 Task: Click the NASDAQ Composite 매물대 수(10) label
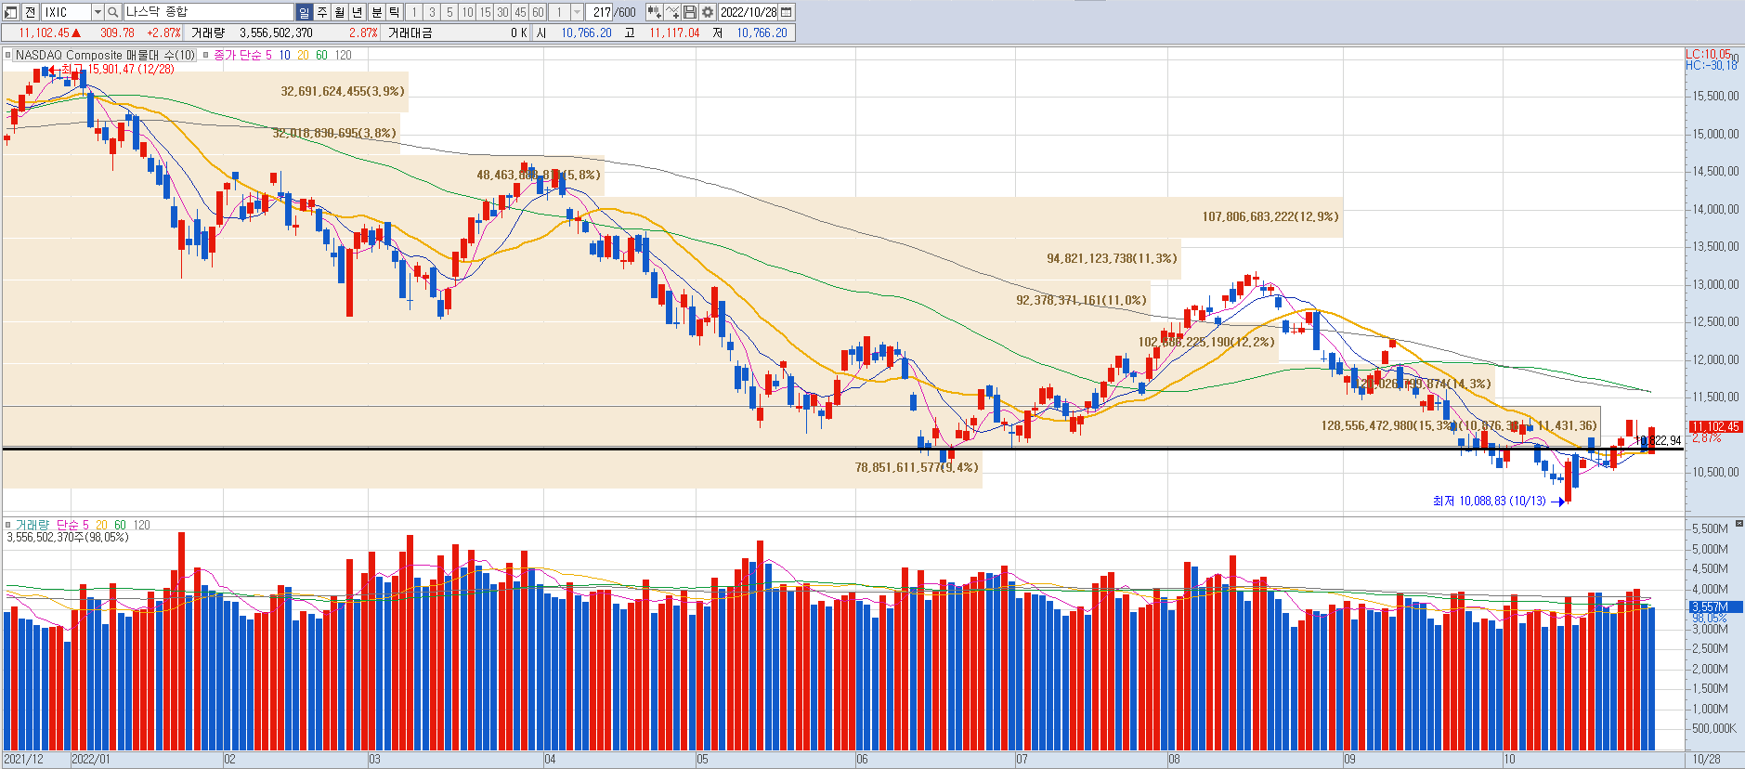pyautogui.click(x=106, y=55)
